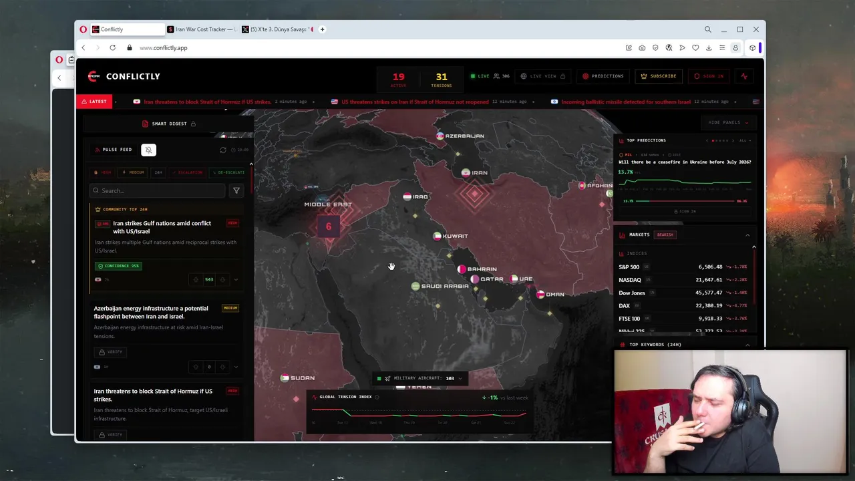Viewport: 855px width, 481px height.
Task: Upvote the Azerbaijan energy infrastructure story
Action: (196, 367)
